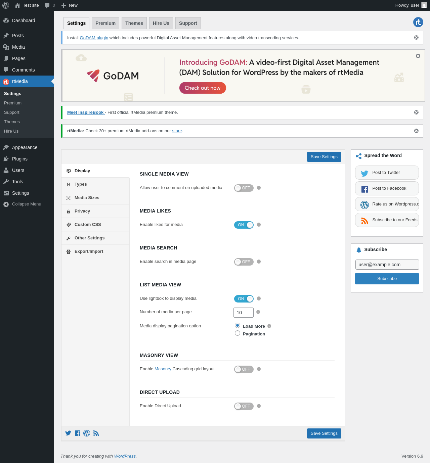The width and height of the screenshot is (430, 463).
Task: Enable Masonry cascading grid layout toggle
Action: coord(244,369)
